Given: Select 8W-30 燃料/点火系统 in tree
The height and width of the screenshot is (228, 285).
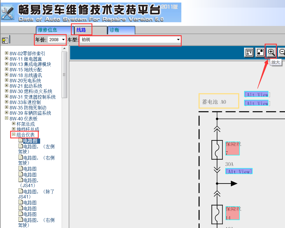Looking at the screenshot, I should coord(31,91).
